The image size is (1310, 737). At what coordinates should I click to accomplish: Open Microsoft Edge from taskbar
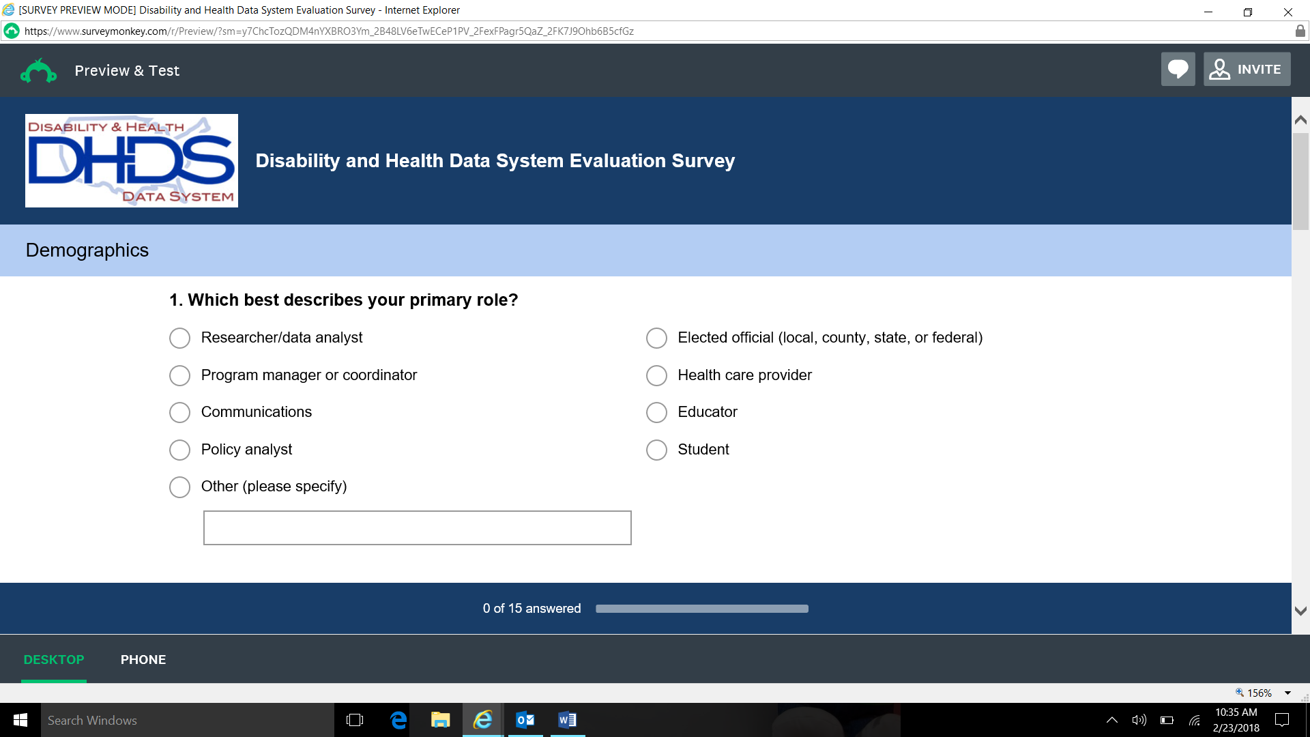click(398, 720)
